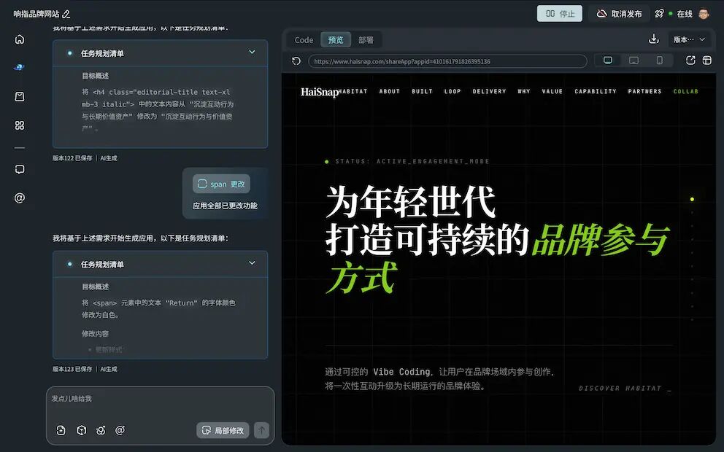Viewport: 724px width, 452px height.
Task: Select the planet icon in left sidebar
Action: 19,67
